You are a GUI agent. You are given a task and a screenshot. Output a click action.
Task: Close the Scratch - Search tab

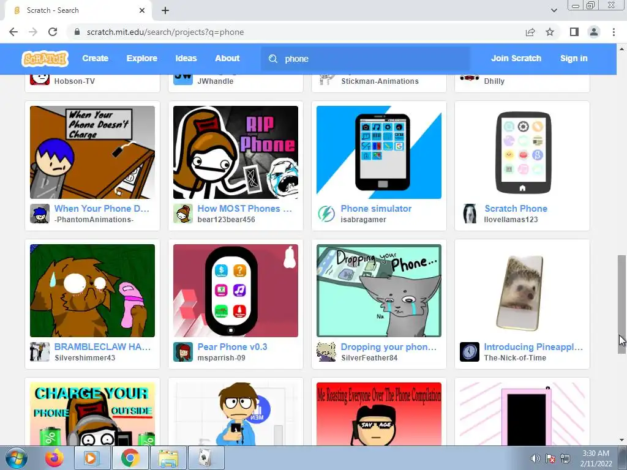click(x=142, y=10)
